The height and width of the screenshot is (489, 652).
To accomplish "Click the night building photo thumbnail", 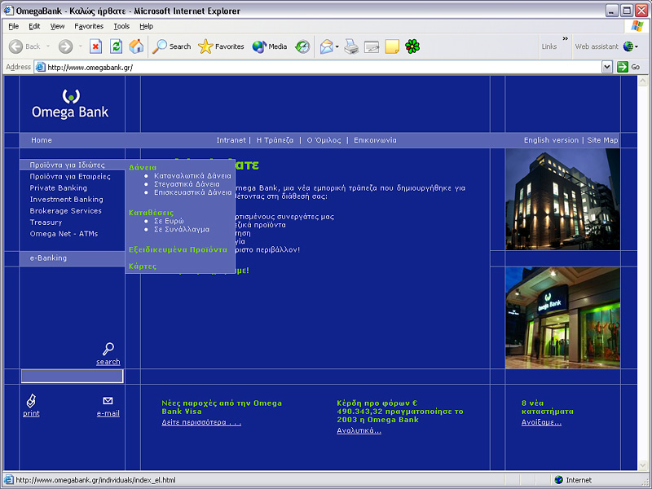I will (x=562, y=199).
